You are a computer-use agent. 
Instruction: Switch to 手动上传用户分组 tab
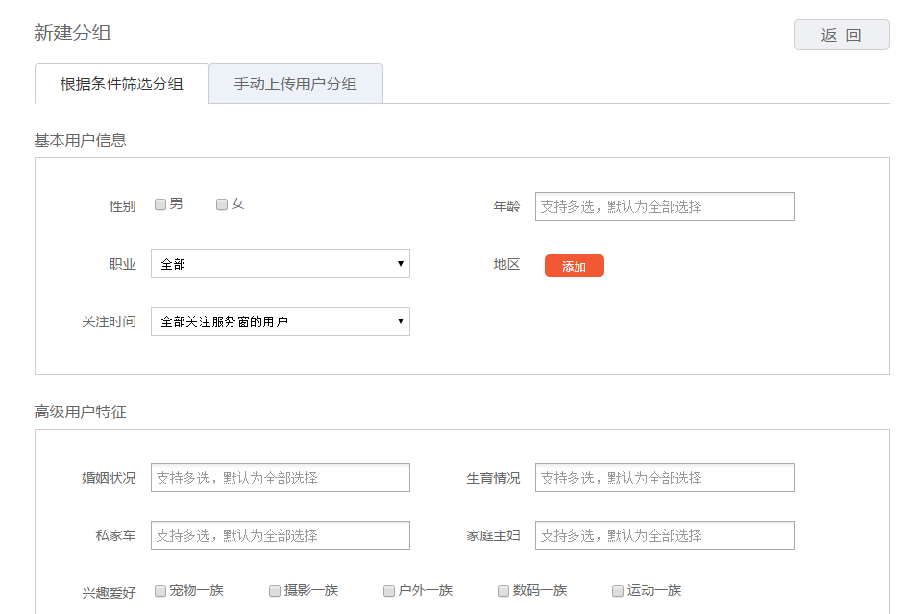(x=296, y=83)
